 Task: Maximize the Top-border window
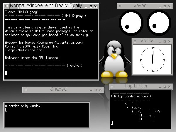[165, 87]
